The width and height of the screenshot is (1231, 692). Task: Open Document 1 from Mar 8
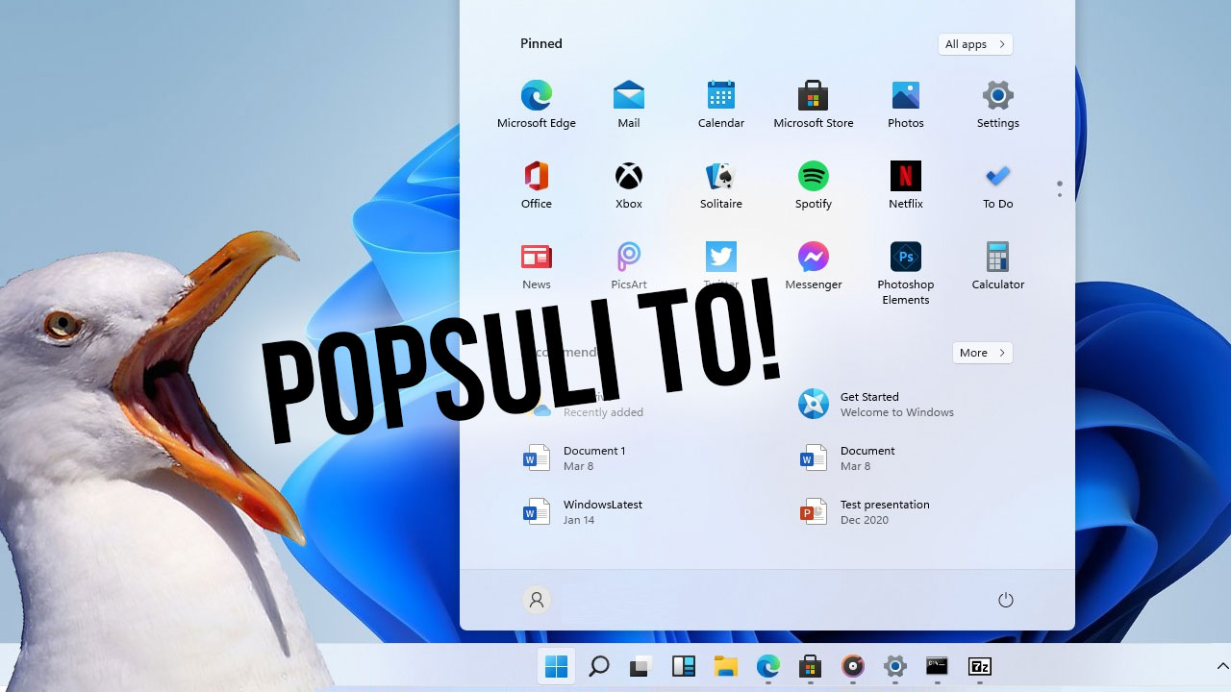(574, 458)
